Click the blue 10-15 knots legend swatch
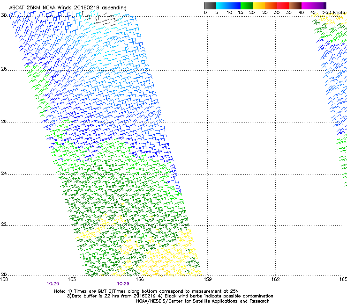Screen dimensions: 347x304 click(234, 6)
